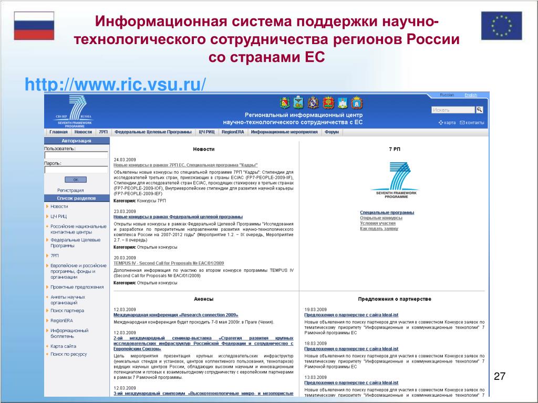Screen dimensions: 538x403
Task: Open news link about 7РП ЕС Кадры
Action: pyautogui.click(x=185, y=165)
